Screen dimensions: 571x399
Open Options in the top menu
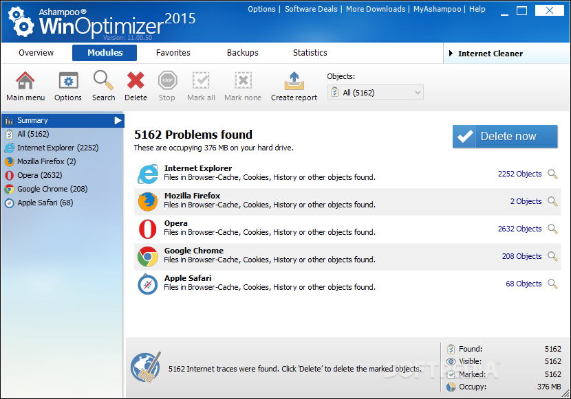[x=261, y=9]
